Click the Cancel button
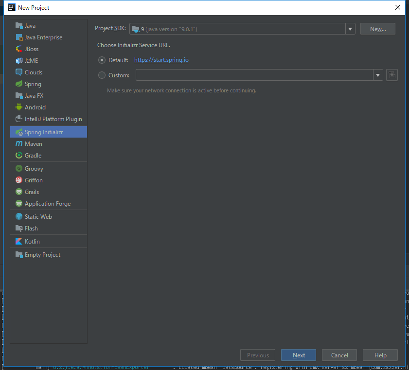409x370 pixels. 339,355
